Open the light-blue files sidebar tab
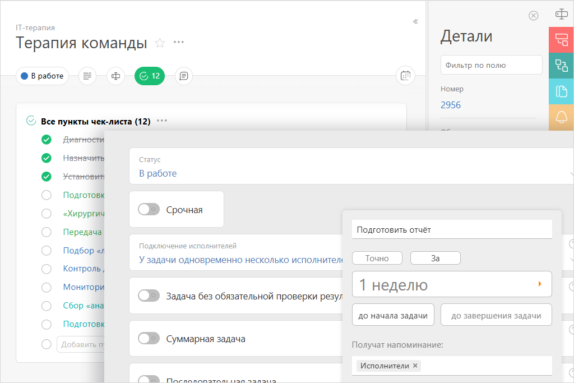Viewport: 574px width, 383px height. [x=561, y=91]
